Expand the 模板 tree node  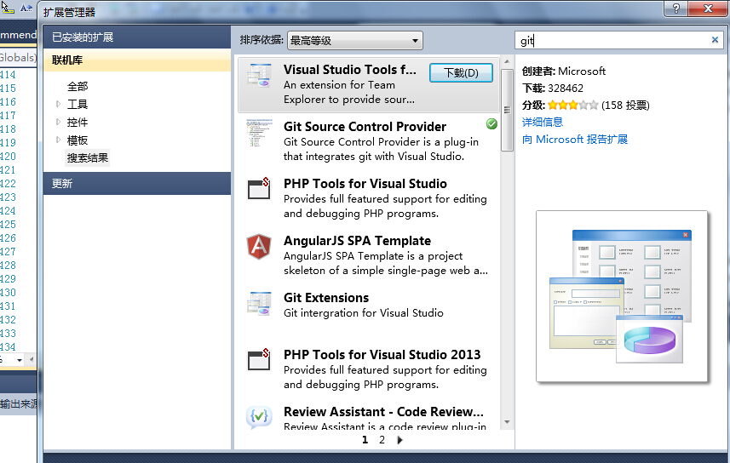[x=58, y=140]
